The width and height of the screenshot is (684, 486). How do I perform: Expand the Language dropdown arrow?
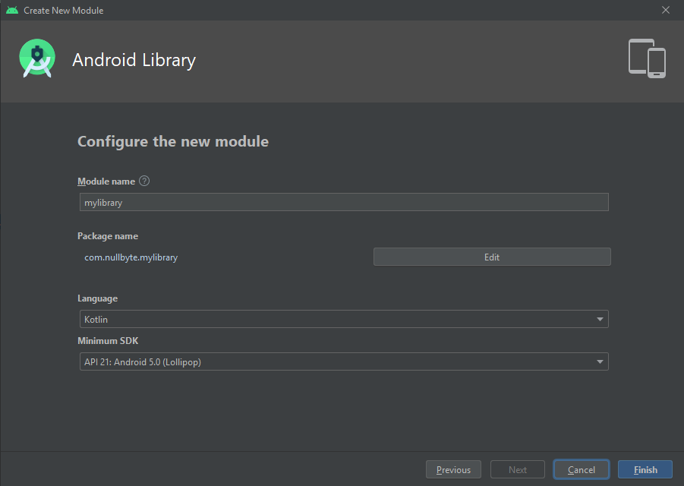[599, 319]
